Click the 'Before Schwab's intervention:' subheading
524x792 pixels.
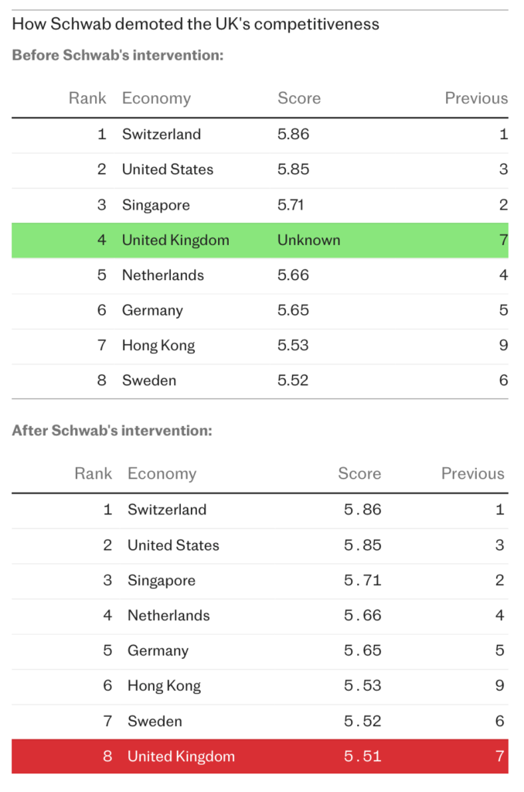coord(117,55)
